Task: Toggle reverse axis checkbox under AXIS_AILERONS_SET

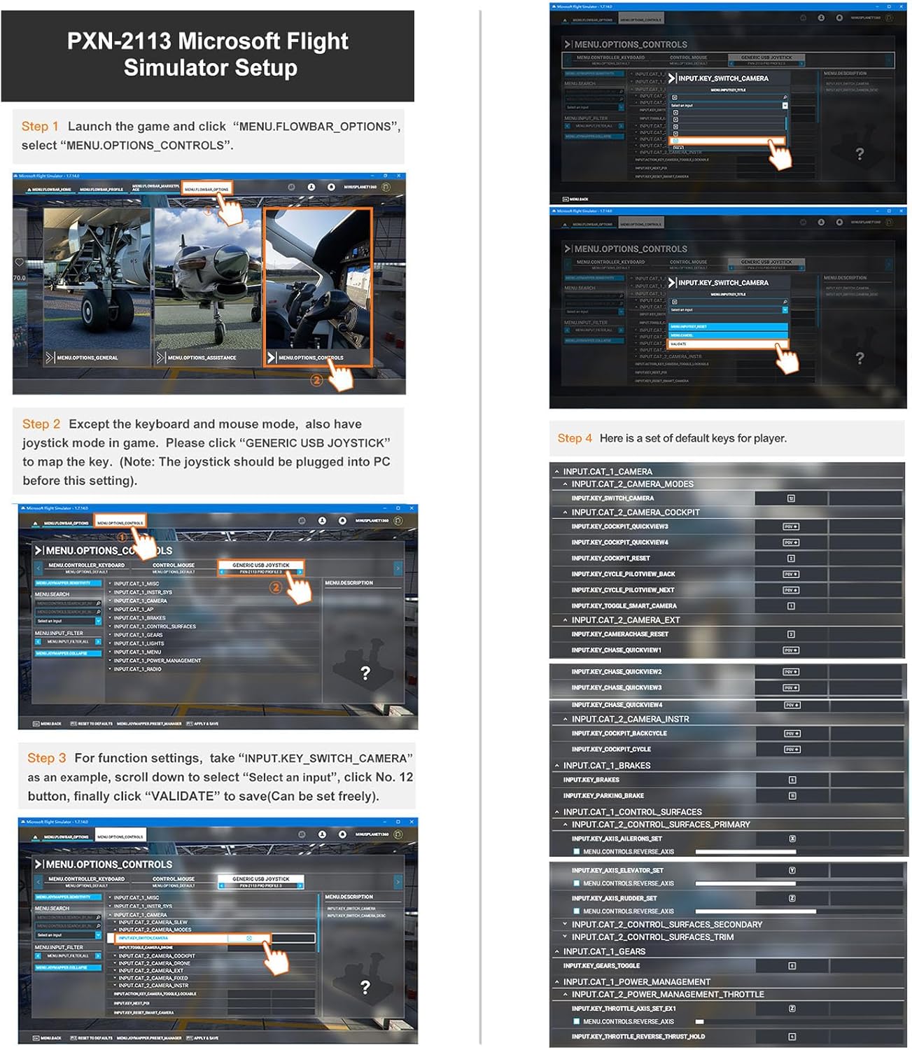Action: tap(576, 852)
